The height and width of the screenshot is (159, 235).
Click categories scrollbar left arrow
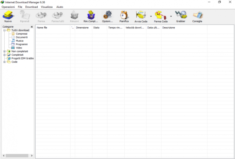click(4, 156)
